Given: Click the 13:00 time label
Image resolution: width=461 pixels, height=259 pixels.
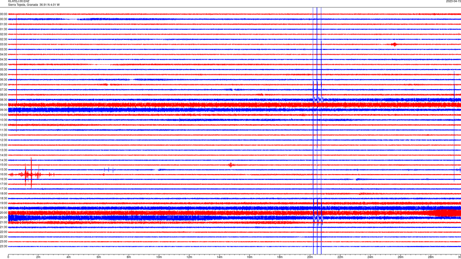Looking at the screenshot, I should click(x=3, y=145).
